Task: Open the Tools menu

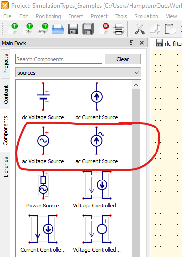Action: point(121,16)
